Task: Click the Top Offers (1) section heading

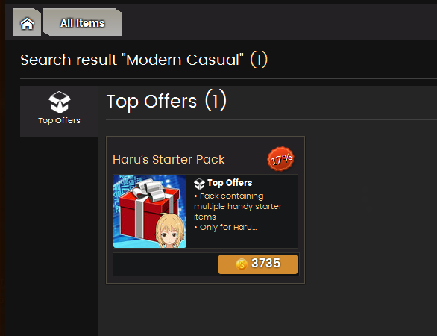Action: (166, 101)
